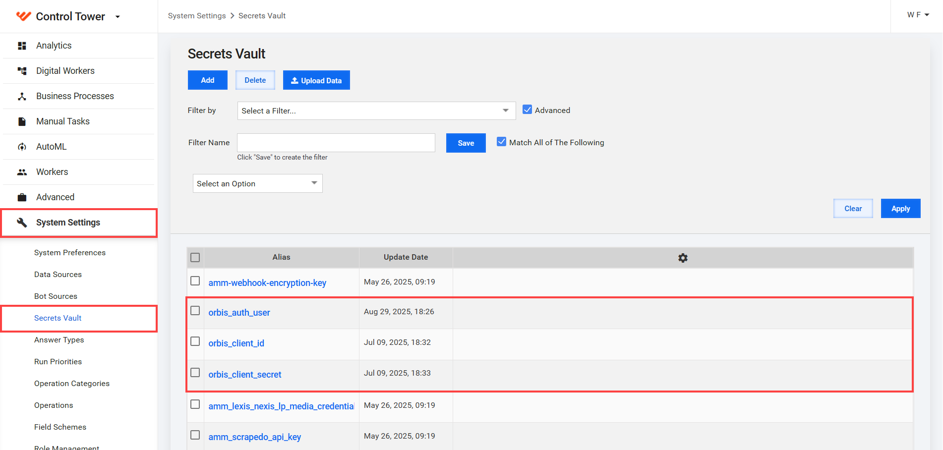Clear the filter criteria
Viewport: 943px width, 450px height.
pyautogui.click(x=853, y=209)
